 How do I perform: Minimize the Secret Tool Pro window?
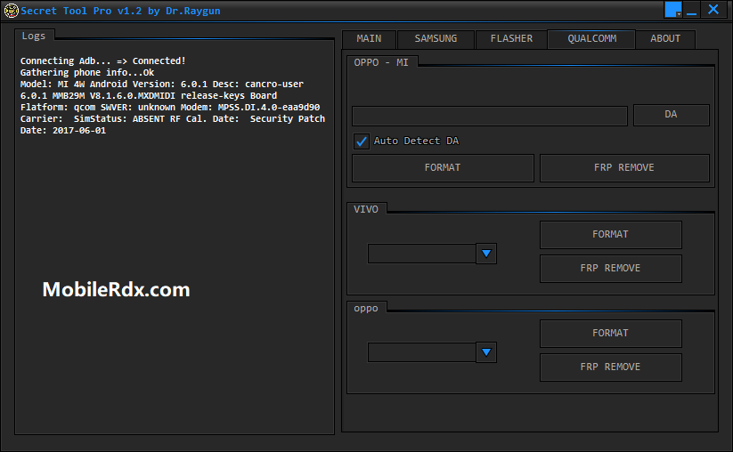692,10
